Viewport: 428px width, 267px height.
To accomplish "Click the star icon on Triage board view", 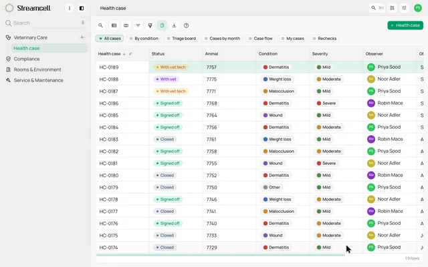I will coord(169,39).
